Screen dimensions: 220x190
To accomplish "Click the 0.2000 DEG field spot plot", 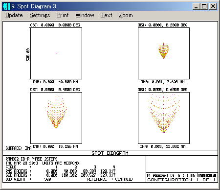I will [x=164, y=53].
